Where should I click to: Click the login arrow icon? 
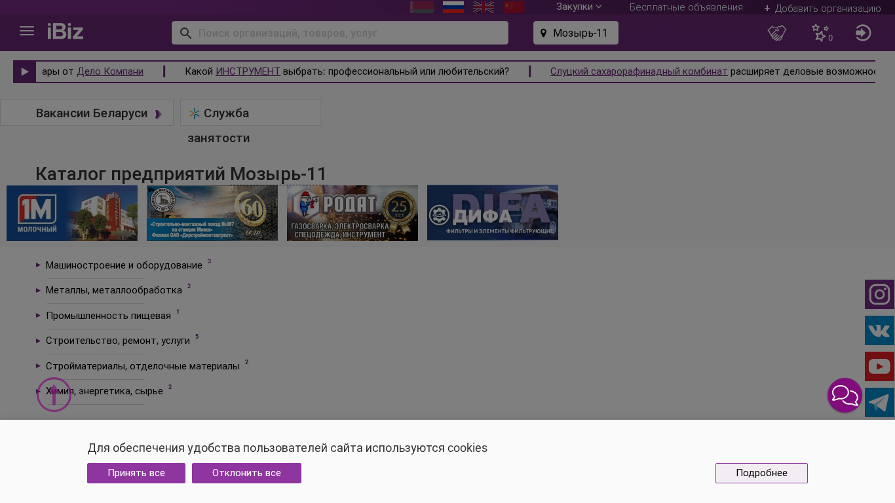[864, 33]
